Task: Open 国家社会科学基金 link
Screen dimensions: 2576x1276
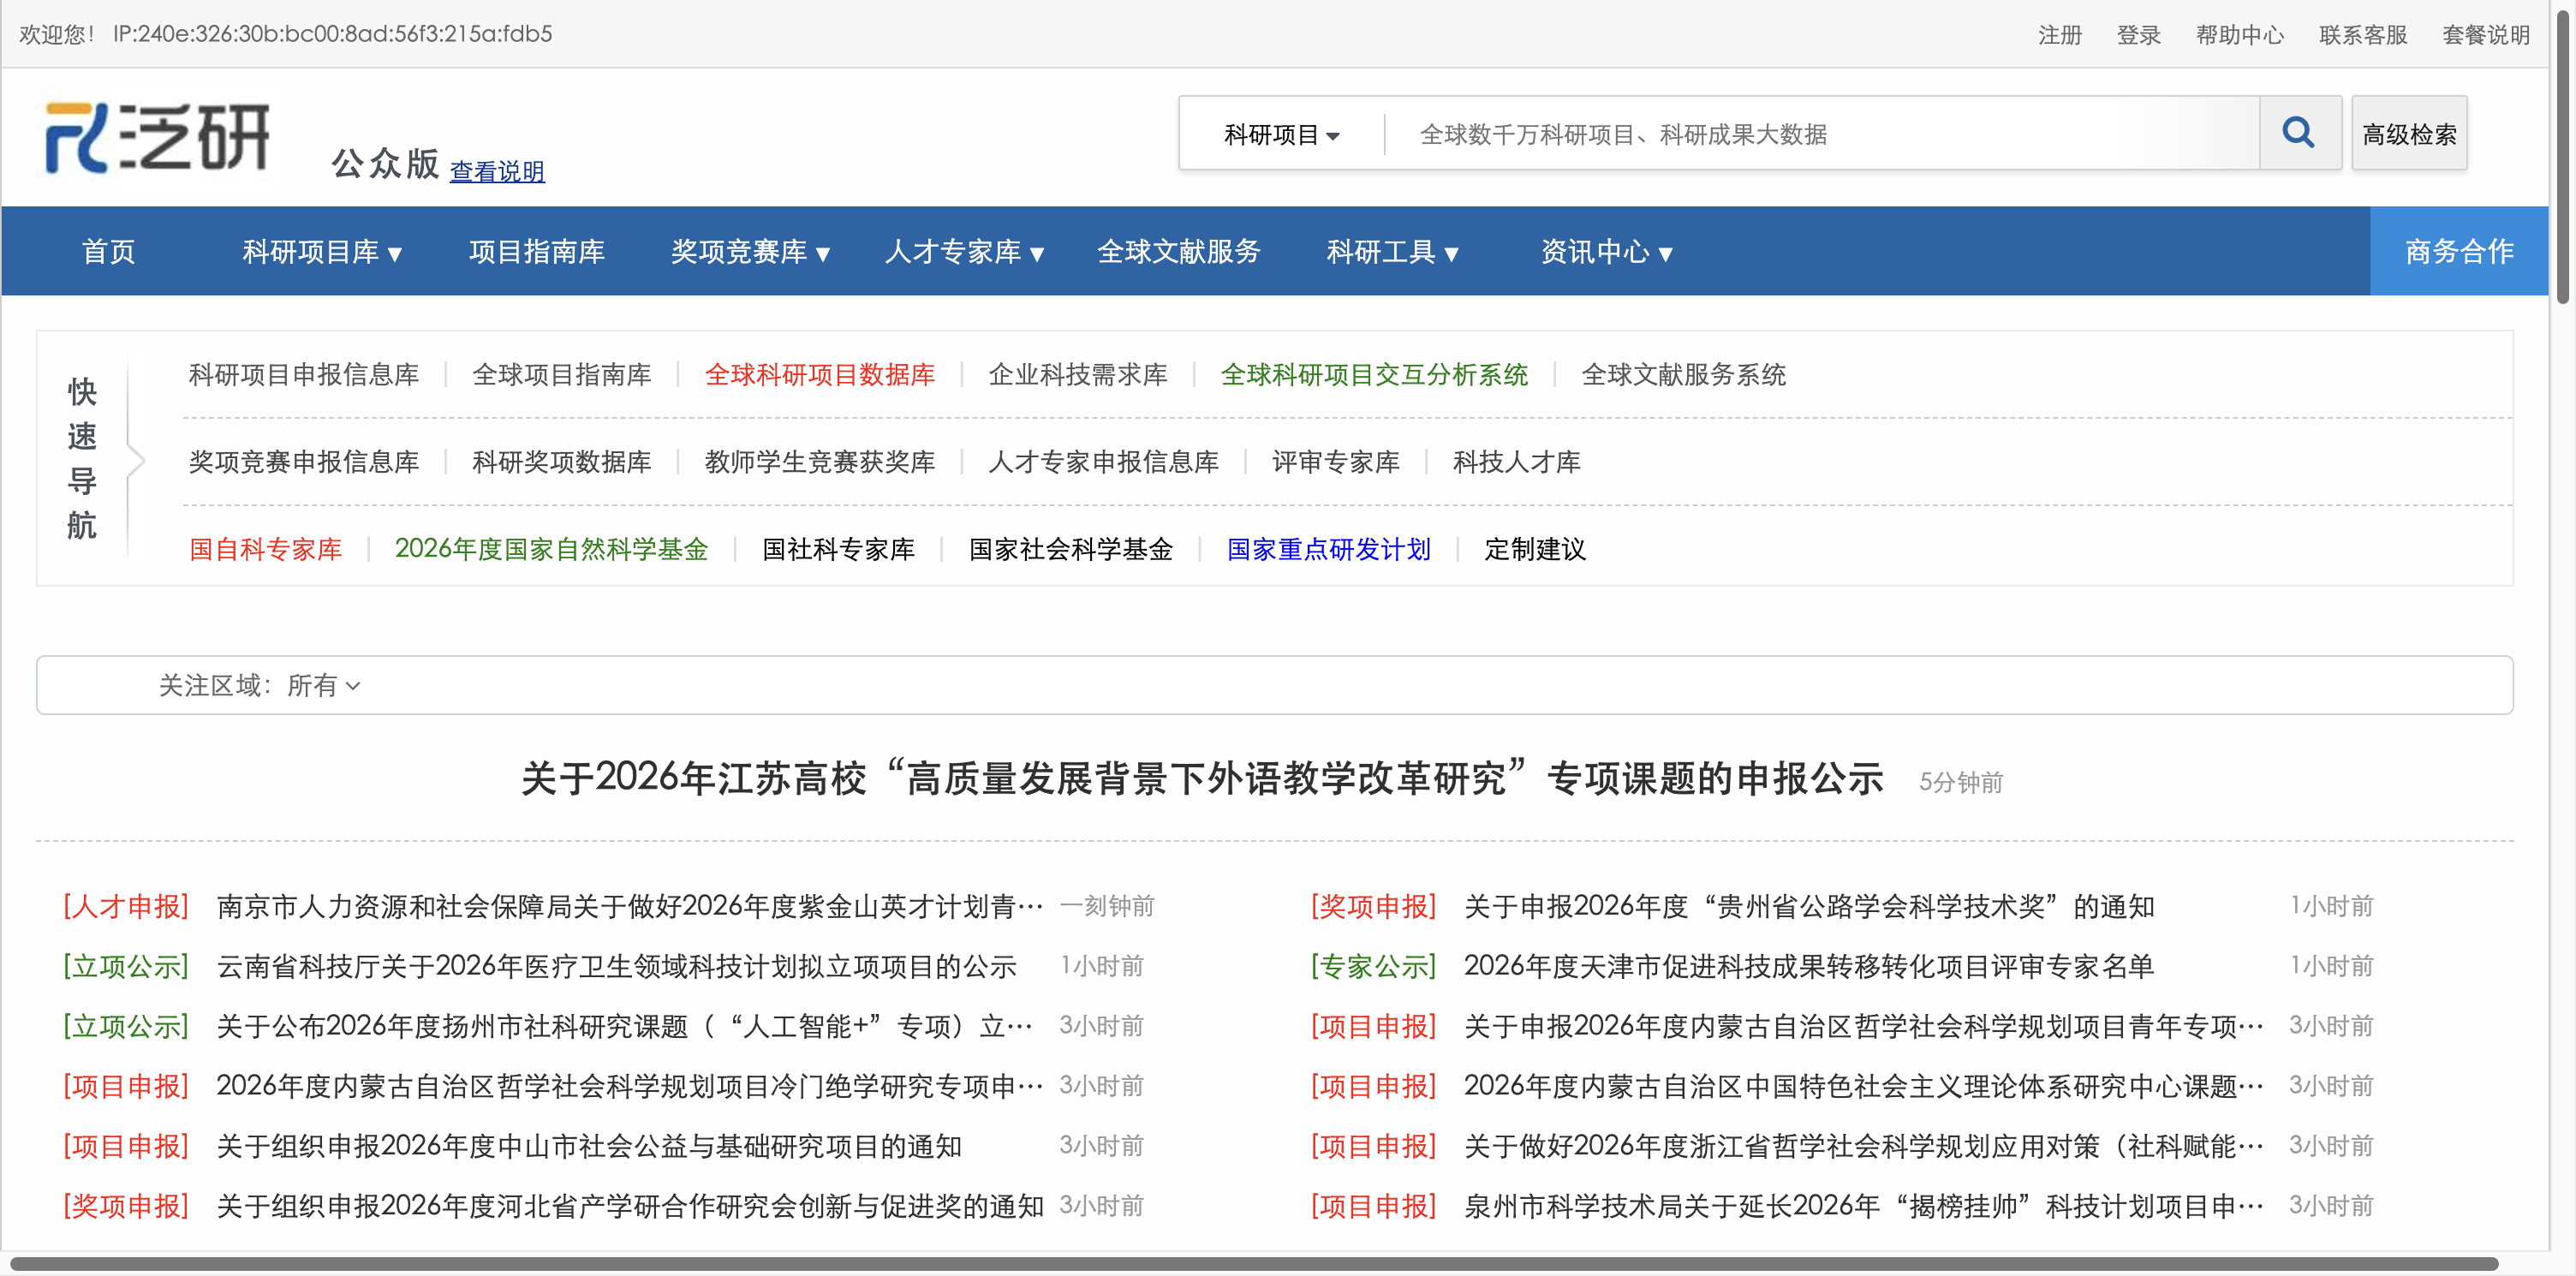Action: (1071, 548)
